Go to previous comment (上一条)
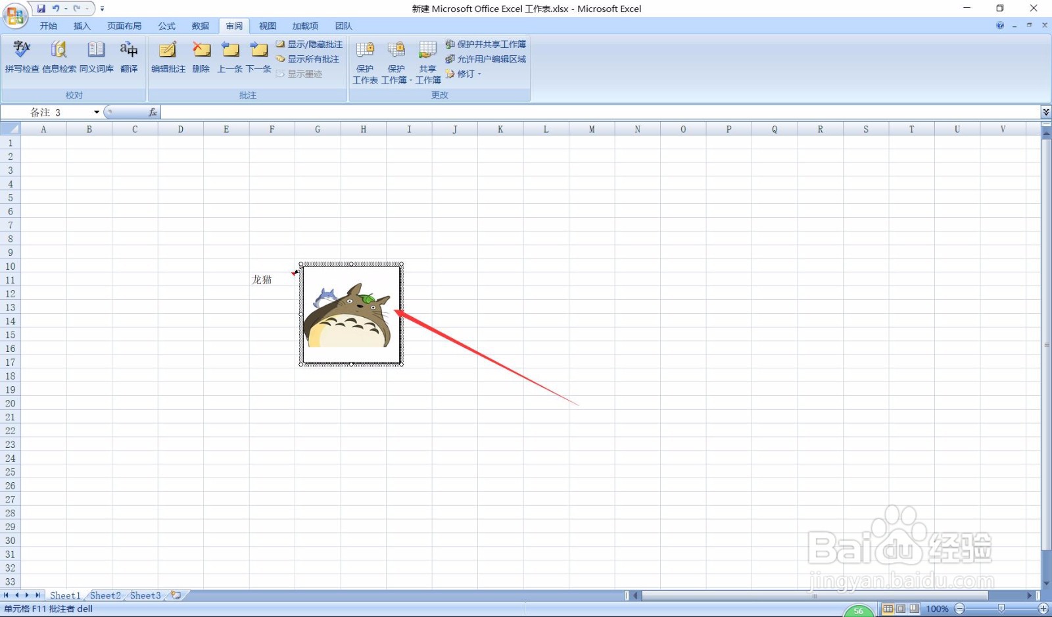This screenshot has height=617, width=1052. [230, 57]
